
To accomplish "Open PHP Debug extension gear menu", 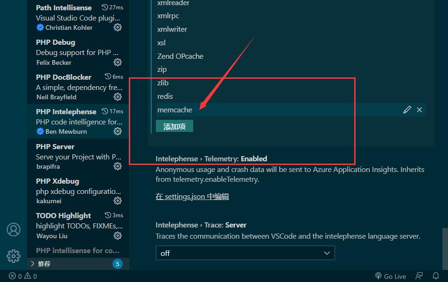I will [118, 62].
